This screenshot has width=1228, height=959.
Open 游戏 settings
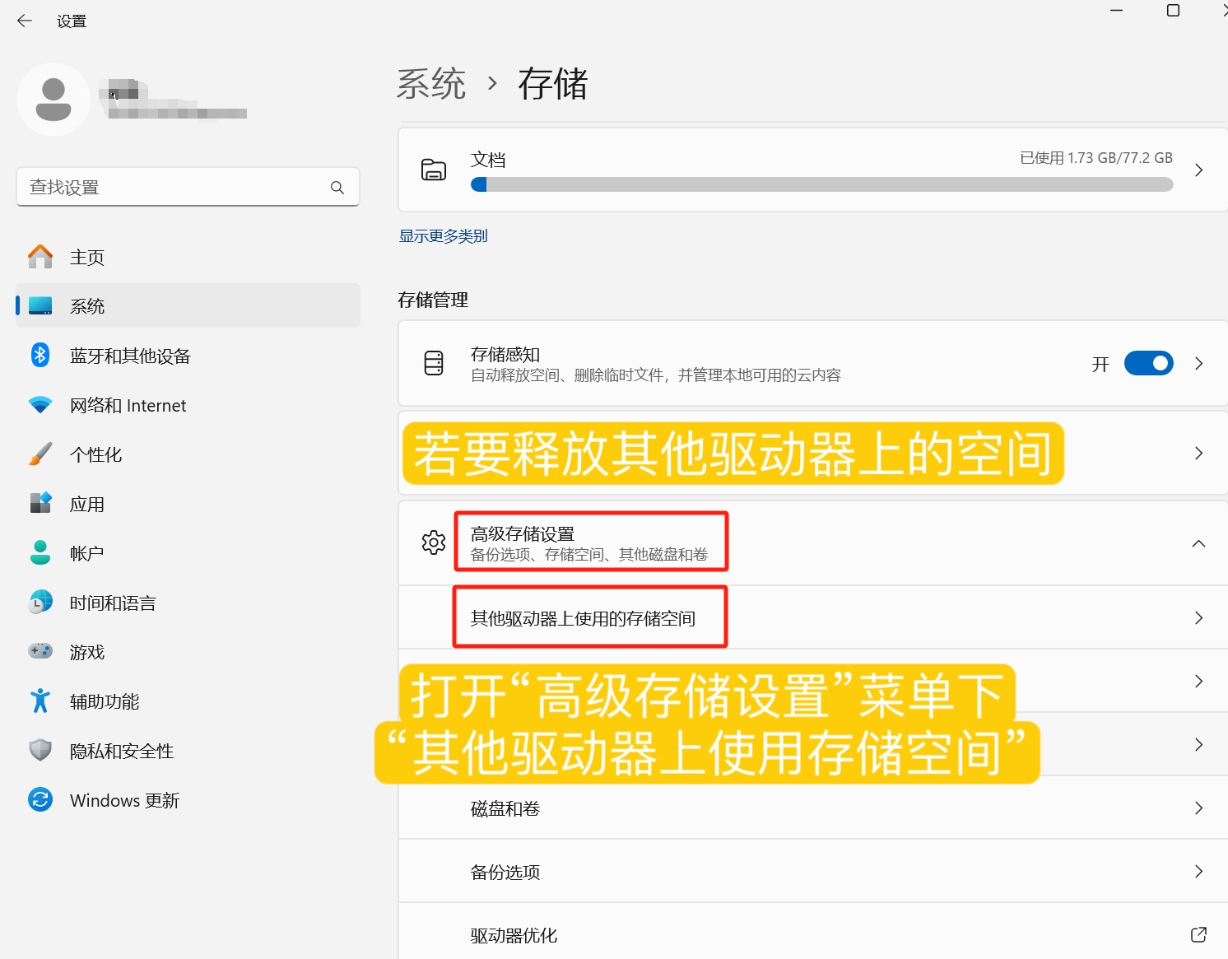(x=188, y=652)
